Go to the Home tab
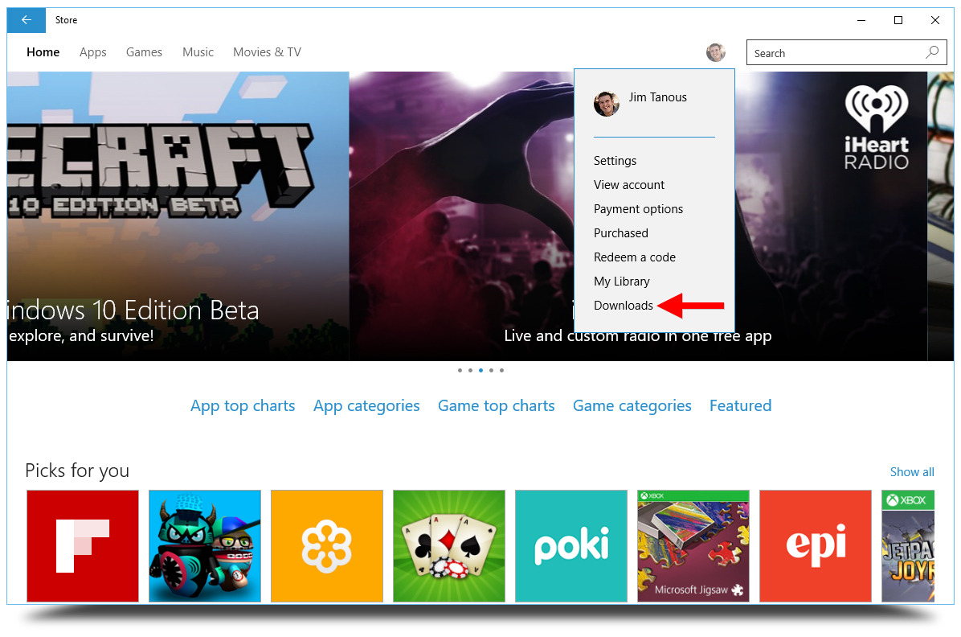 (x=43, y=52)
